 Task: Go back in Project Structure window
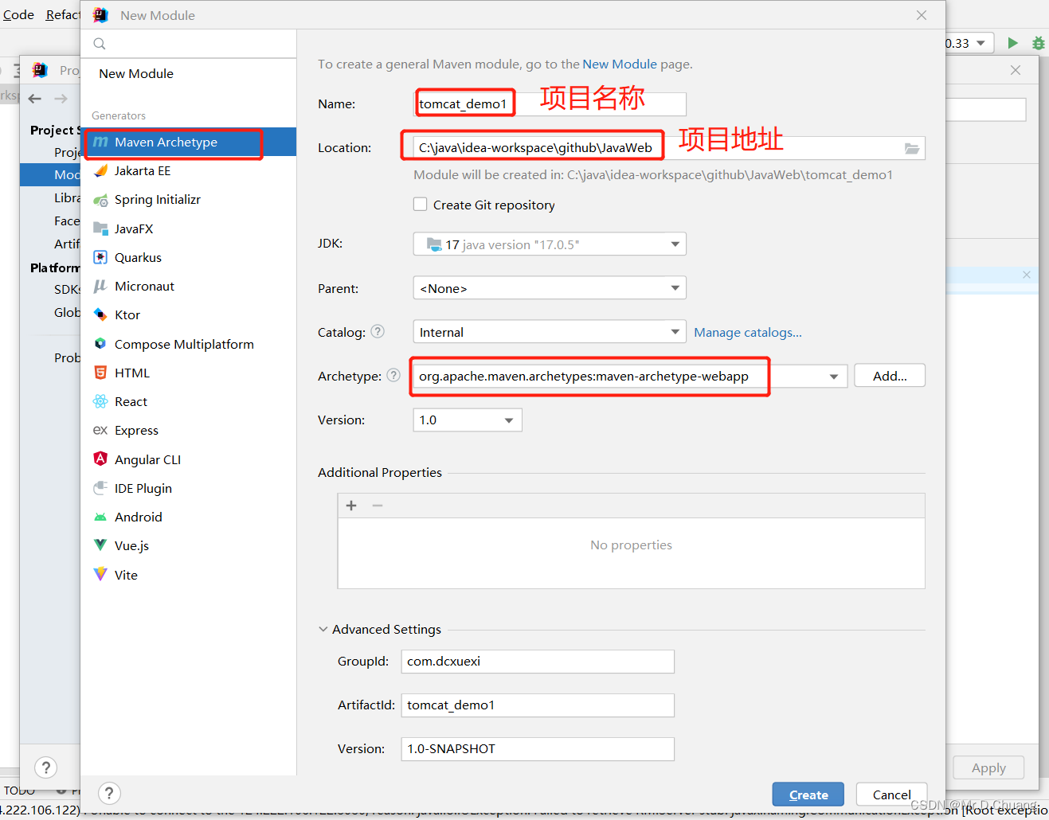[x=35, y=99]
